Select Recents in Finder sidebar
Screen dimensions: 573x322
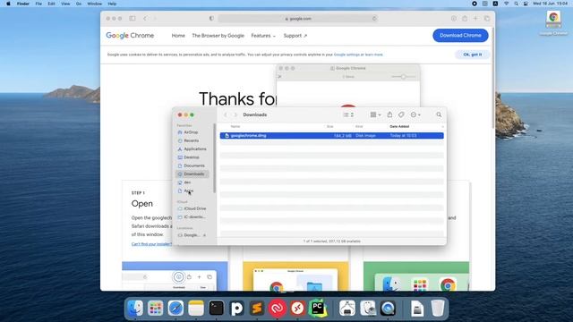point(191,140)
